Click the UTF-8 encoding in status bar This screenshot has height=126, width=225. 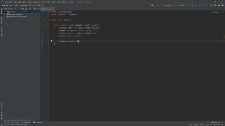[202, 125]
